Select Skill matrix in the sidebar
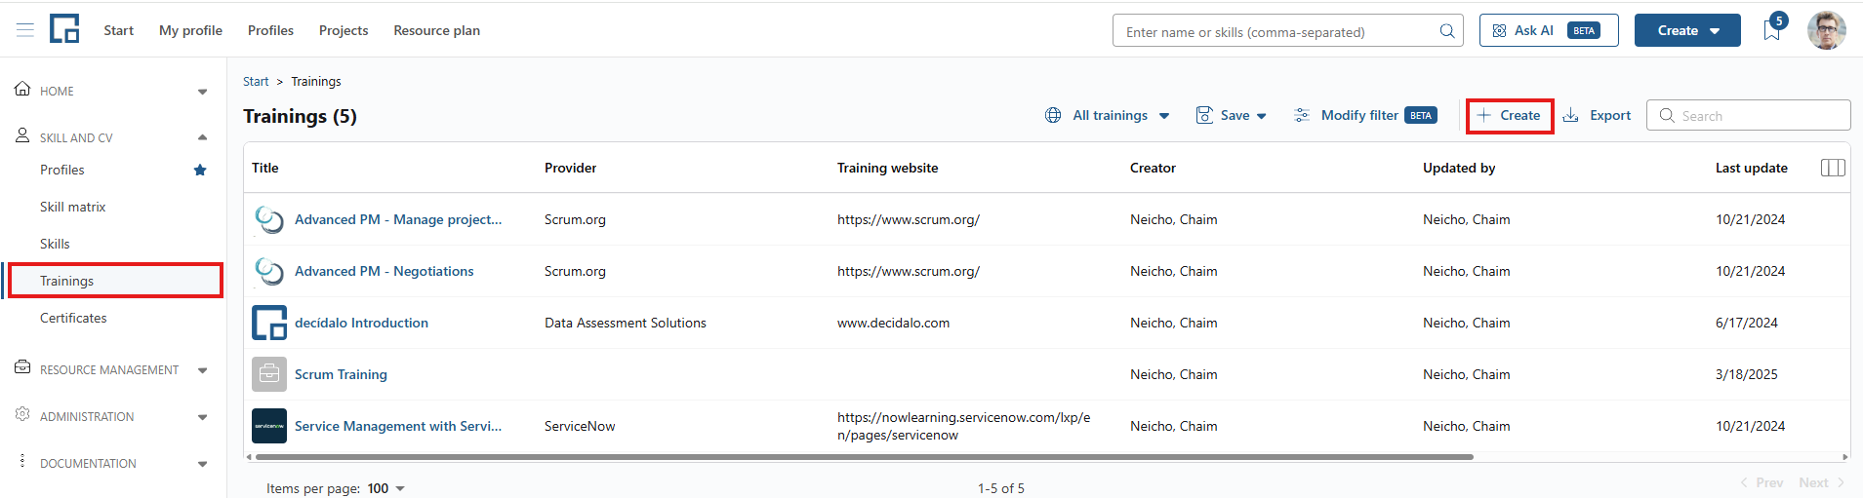This screenshot has height=498, width=1863. tap(73, 207)
